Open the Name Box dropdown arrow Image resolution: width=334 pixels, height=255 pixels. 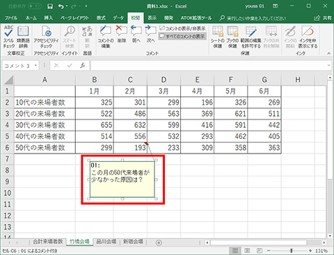tap(35, 65)
